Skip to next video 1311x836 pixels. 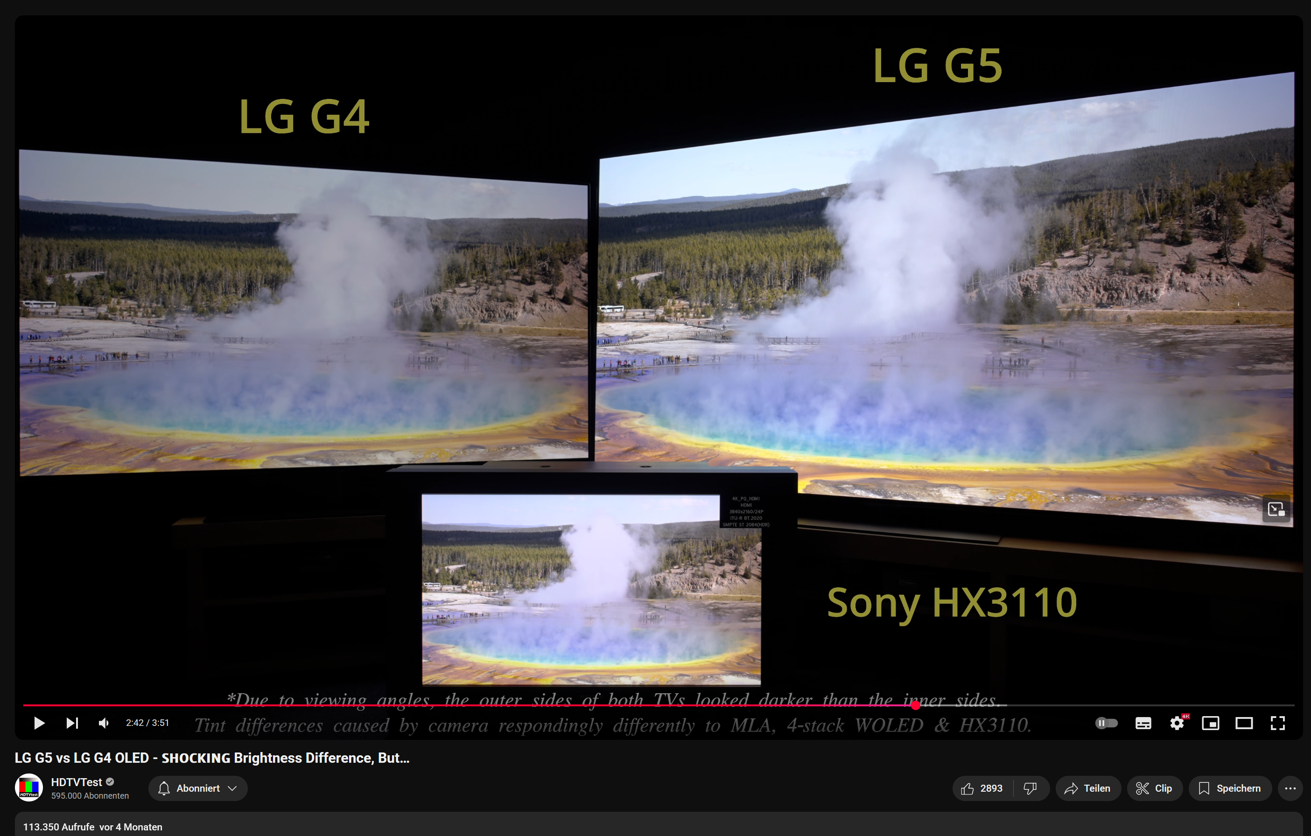72,723
